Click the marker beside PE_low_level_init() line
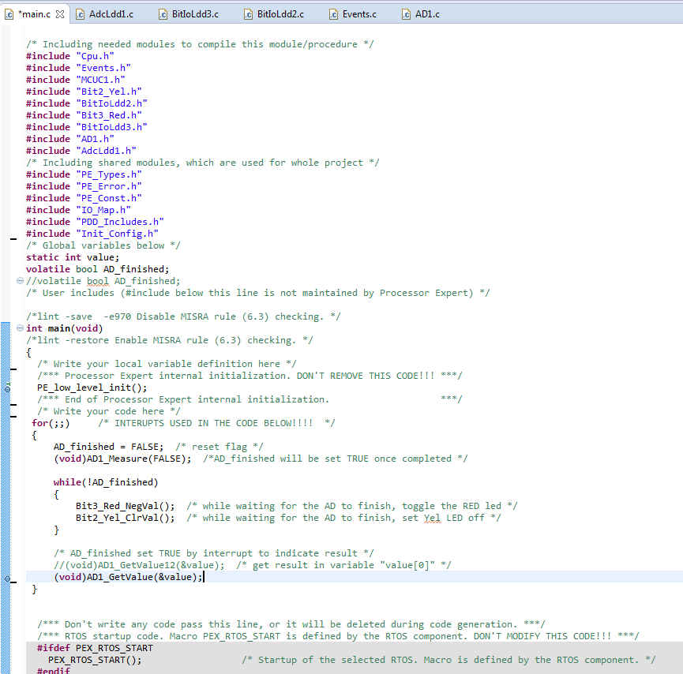The image size is (683, 674). (x=7, y=388)
